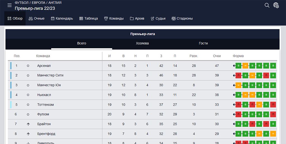Open the Стадионы stadiums section

coord(182,18)
